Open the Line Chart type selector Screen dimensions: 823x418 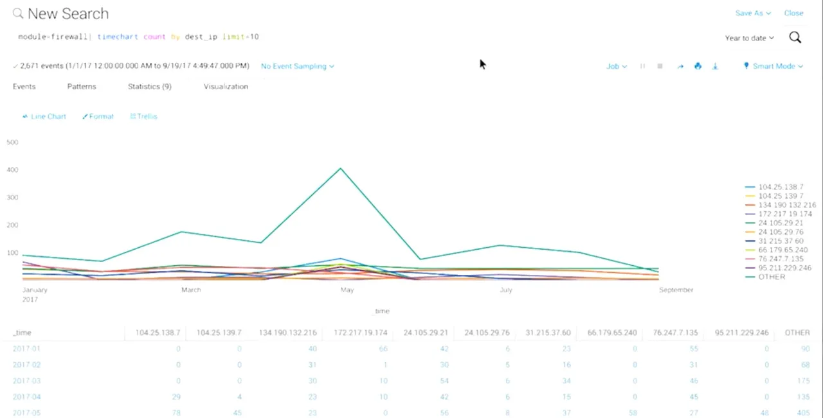[44, 116]
